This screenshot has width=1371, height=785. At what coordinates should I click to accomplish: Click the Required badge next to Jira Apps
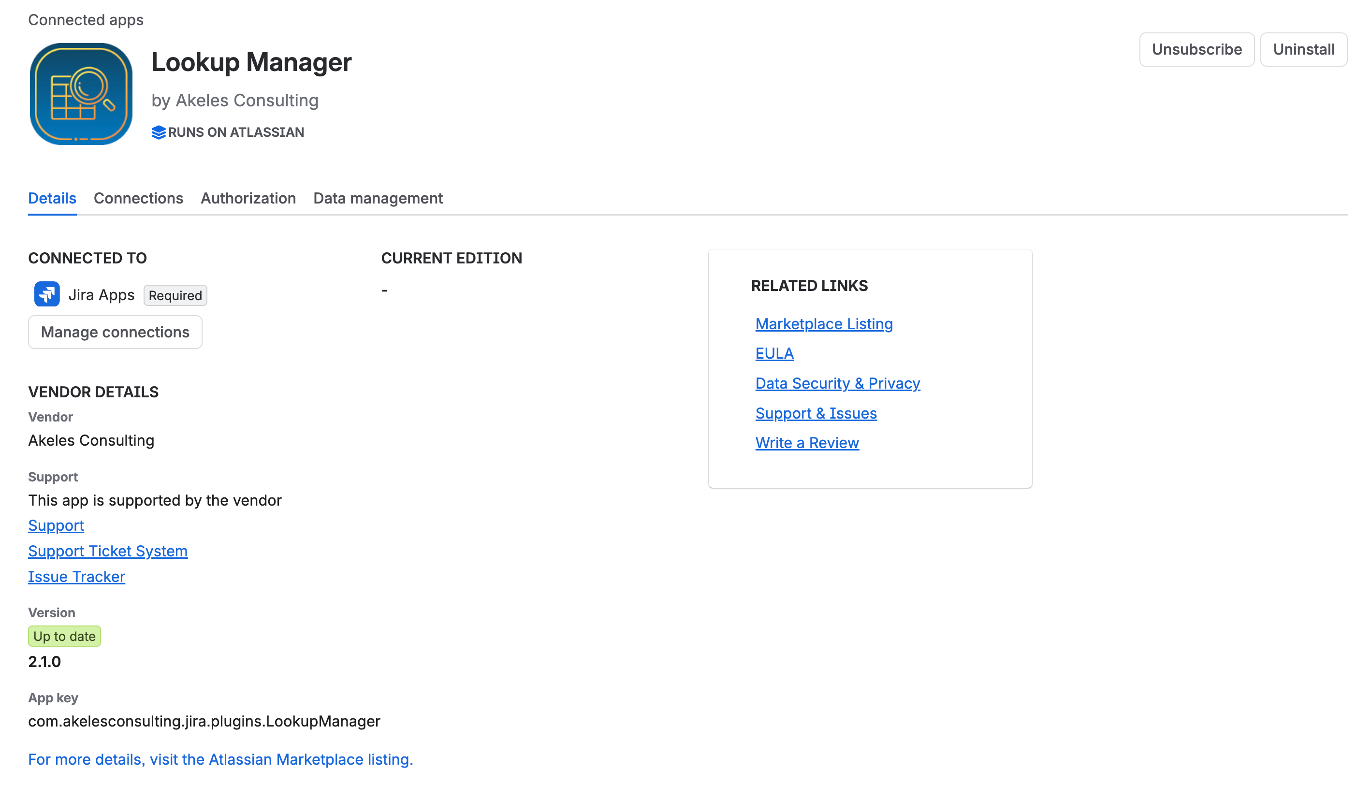pos(175,295)
